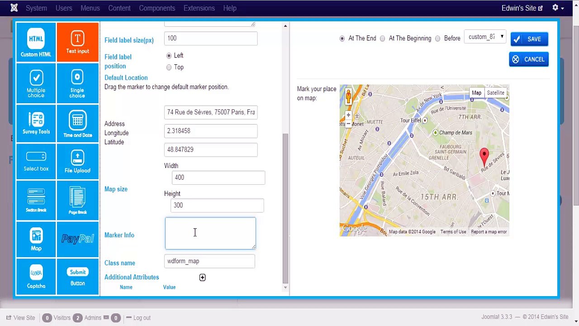Click the Address input field
This screenshot has width=579, height=326.
(211, 112)
